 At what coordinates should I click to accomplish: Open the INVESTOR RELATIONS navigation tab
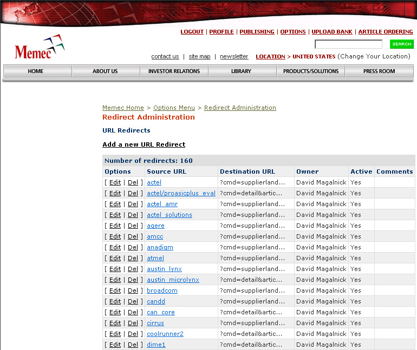(174, 71)
